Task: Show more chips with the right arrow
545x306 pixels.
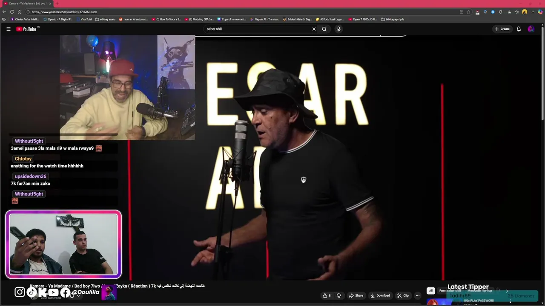Action: (x=507, y=291)
